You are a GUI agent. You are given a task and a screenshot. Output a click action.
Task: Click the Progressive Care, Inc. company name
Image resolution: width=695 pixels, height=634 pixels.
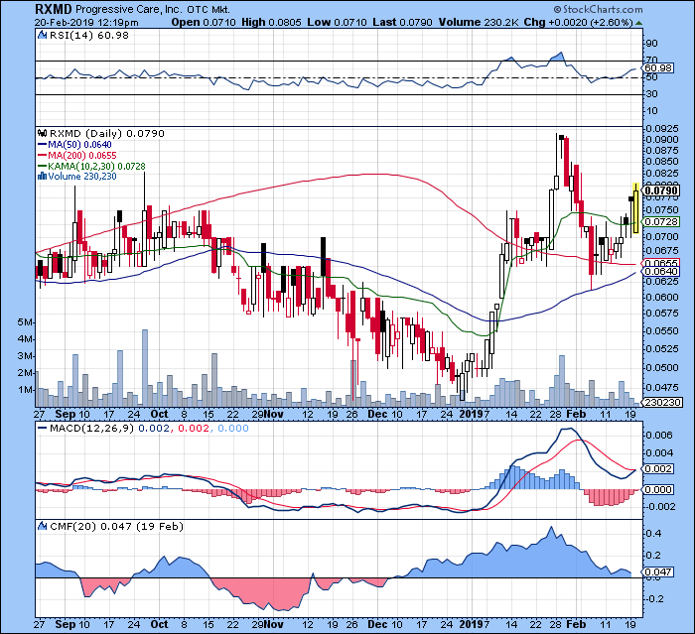[128, 9]
